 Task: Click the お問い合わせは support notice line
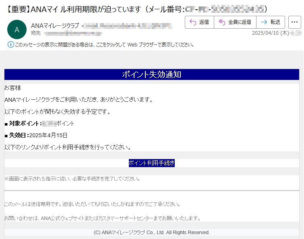tap(103, 218)
